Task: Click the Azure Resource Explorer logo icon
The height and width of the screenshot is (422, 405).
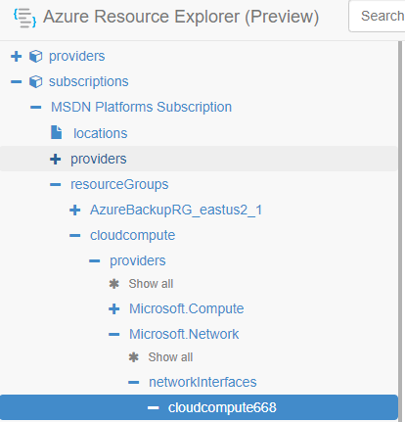Action: pos(24,18)
